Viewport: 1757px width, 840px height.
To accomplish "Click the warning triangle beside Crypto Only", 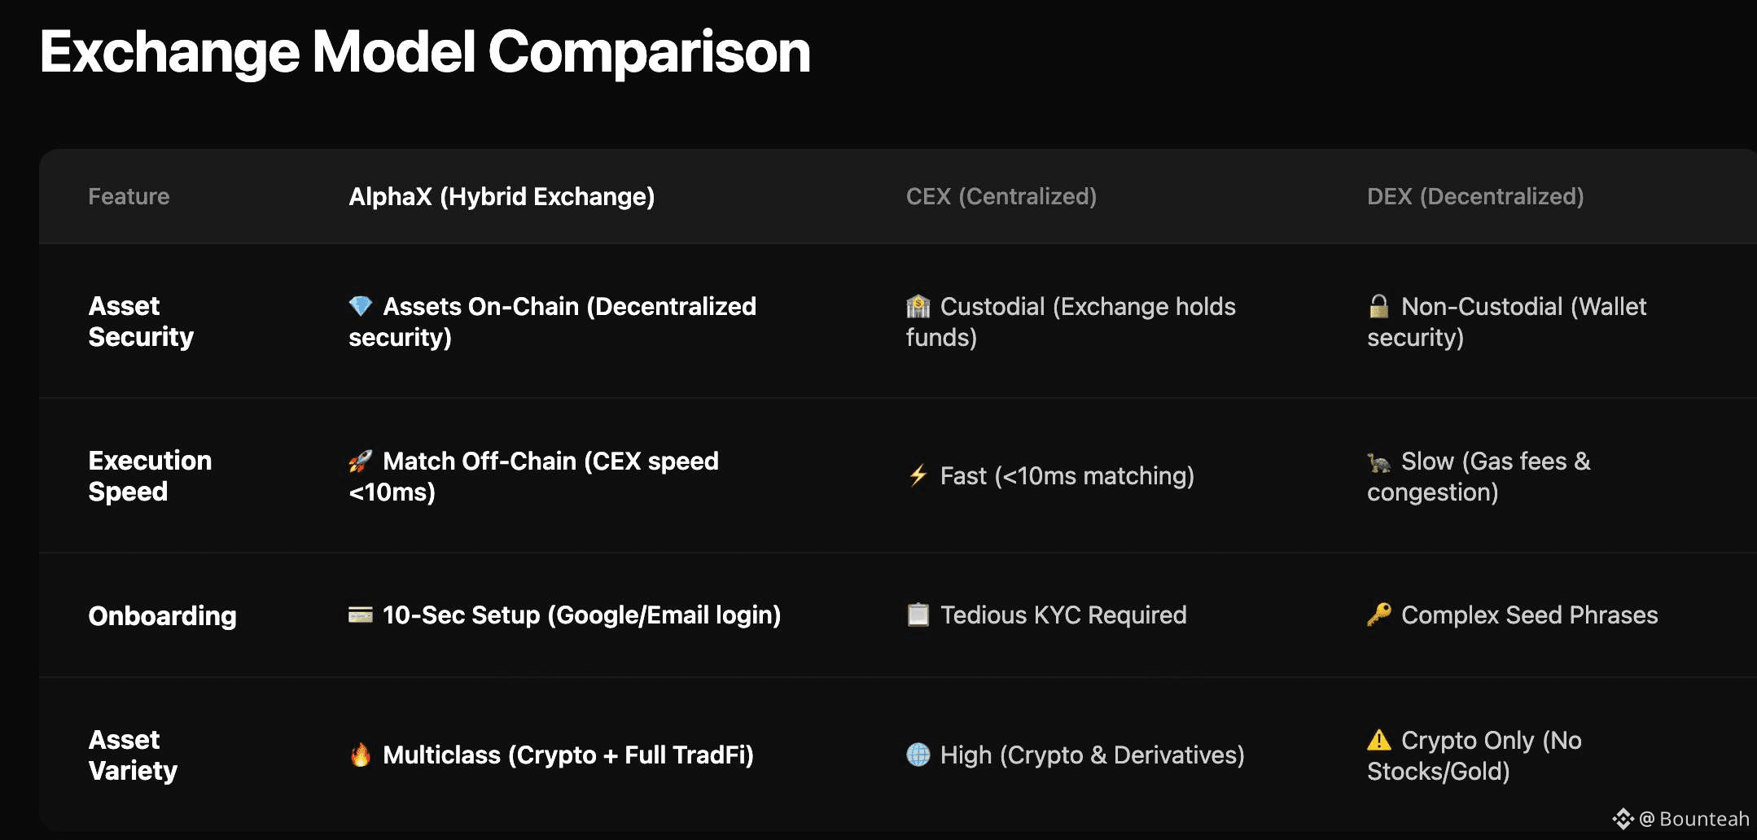I will (x=1378, y=740).
